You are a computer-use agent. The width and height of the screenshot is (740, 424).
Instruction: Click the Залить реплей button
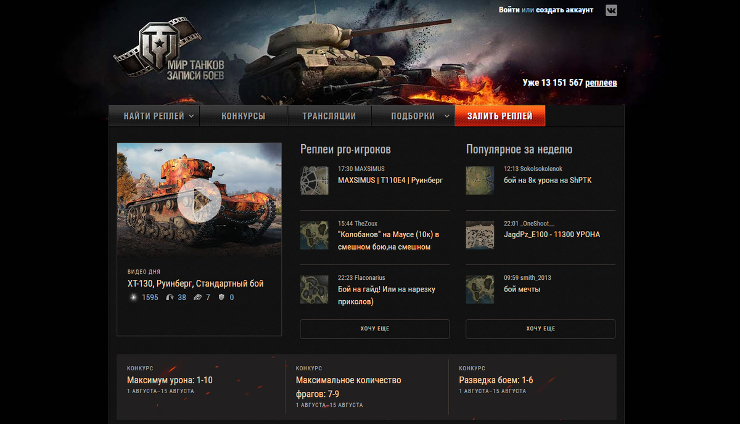[499, 116]
